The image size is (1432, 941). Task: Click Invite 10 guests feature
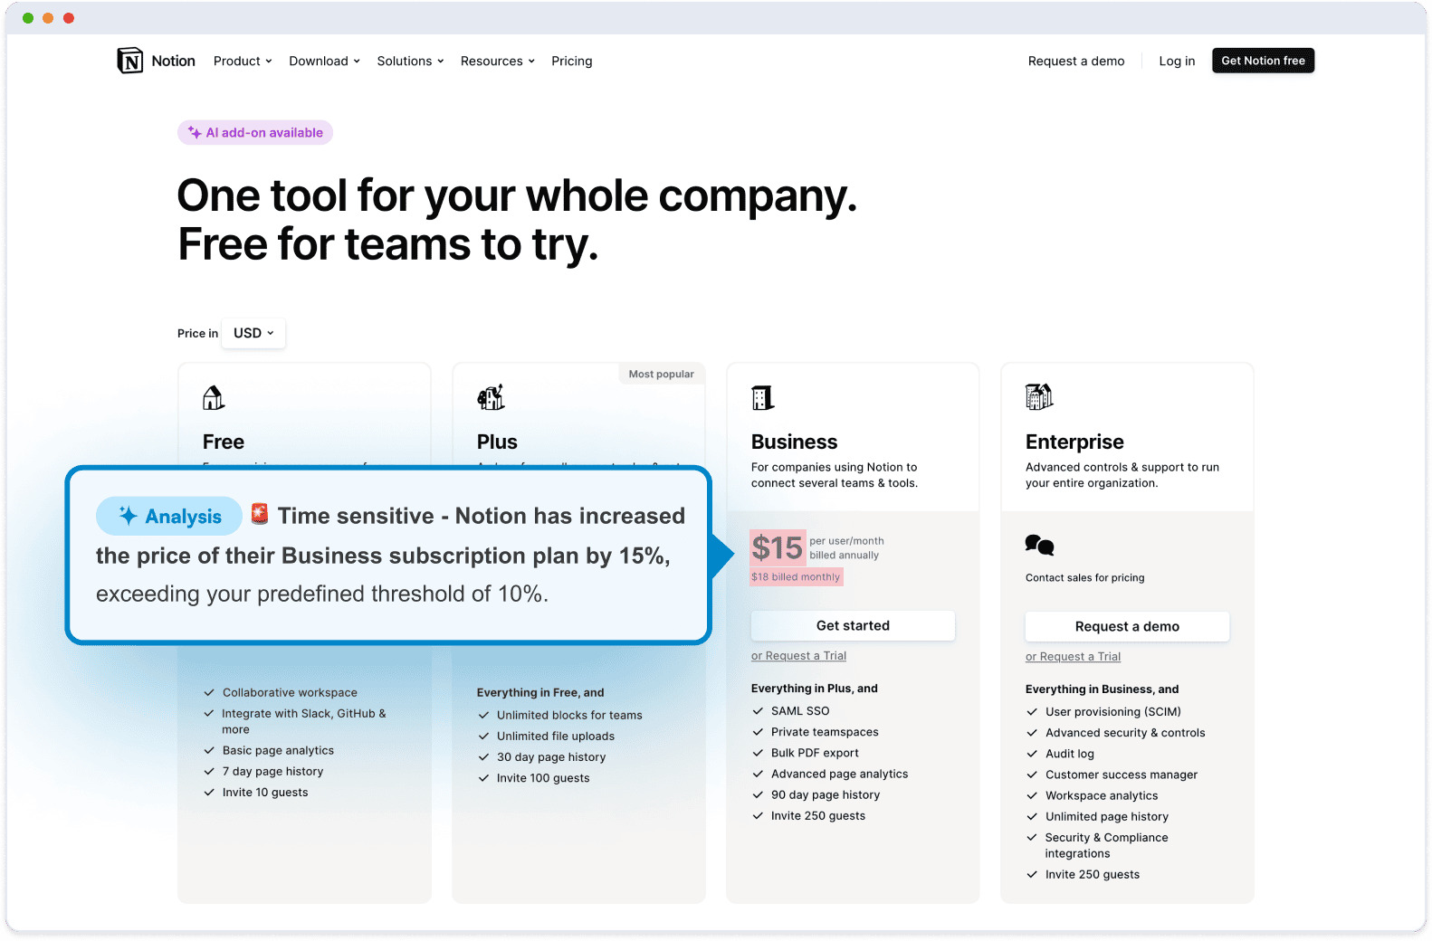click(265, 792)
